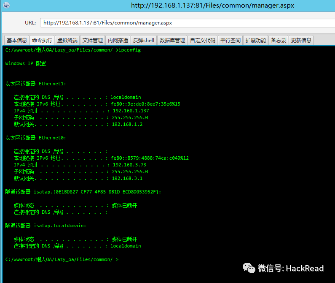The height and width of the screenshot is (283, 335).
Task: Click the IPv4 address 192.168.1.137
Action: (x=131, y=111)
